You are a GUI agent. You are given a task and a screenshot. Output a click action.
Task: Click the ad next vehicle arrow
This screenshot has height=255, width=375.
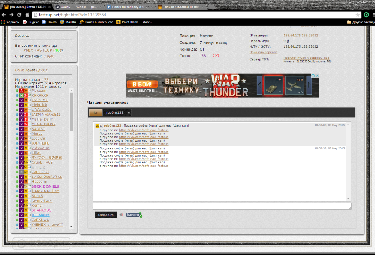coord(309,85)
